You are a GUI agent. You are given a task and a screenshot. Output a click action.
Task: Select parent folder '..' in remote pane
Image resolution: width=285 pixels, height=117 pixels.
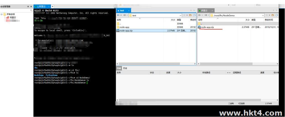coord(238,24)
